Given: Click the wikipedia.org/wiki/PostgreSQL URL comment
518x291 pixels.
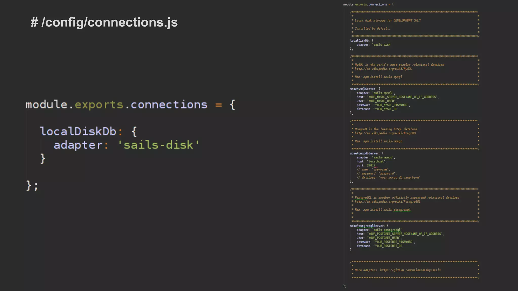Looking at the screenshot, I should [387, 202].
